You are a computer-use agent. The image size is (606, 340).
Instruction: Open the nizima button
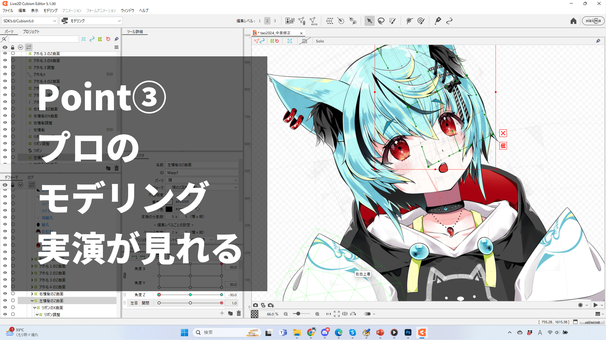coord(593,21)
